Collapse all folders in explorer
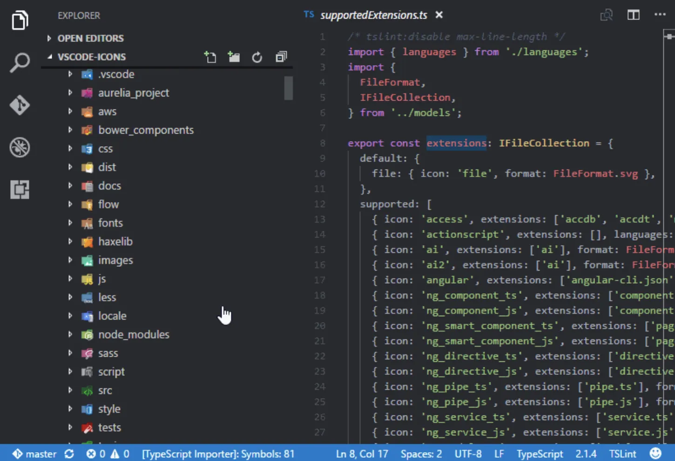Screen dimensions: 675x461 pyautogui.click(x=281, y=57)
